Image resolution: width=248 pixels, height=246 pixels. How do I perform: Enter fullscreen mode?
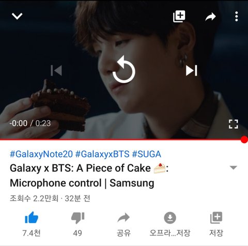tap(234, 124)
